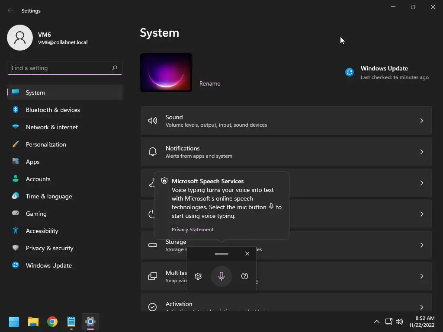The height and width of the screenshot is (332, 443).
Task: Click the search magnifier icon
Action: (x=114, y=68)
